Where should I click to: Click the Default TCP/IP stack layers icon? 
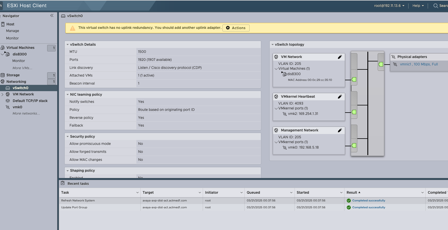8,101
